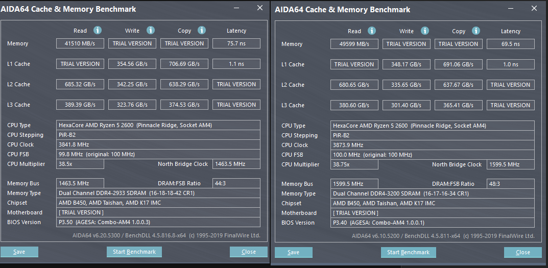Click L1 Cache copy value 706.69 GB/s
Viewport: 548px width, 268px height.
(184, 64)
